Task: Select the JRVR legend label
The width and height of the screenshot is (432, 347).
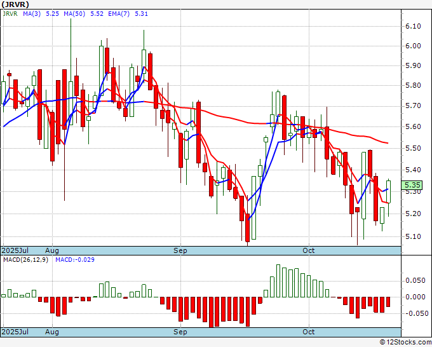Action: pyautogui.click(x=10, y=14)
